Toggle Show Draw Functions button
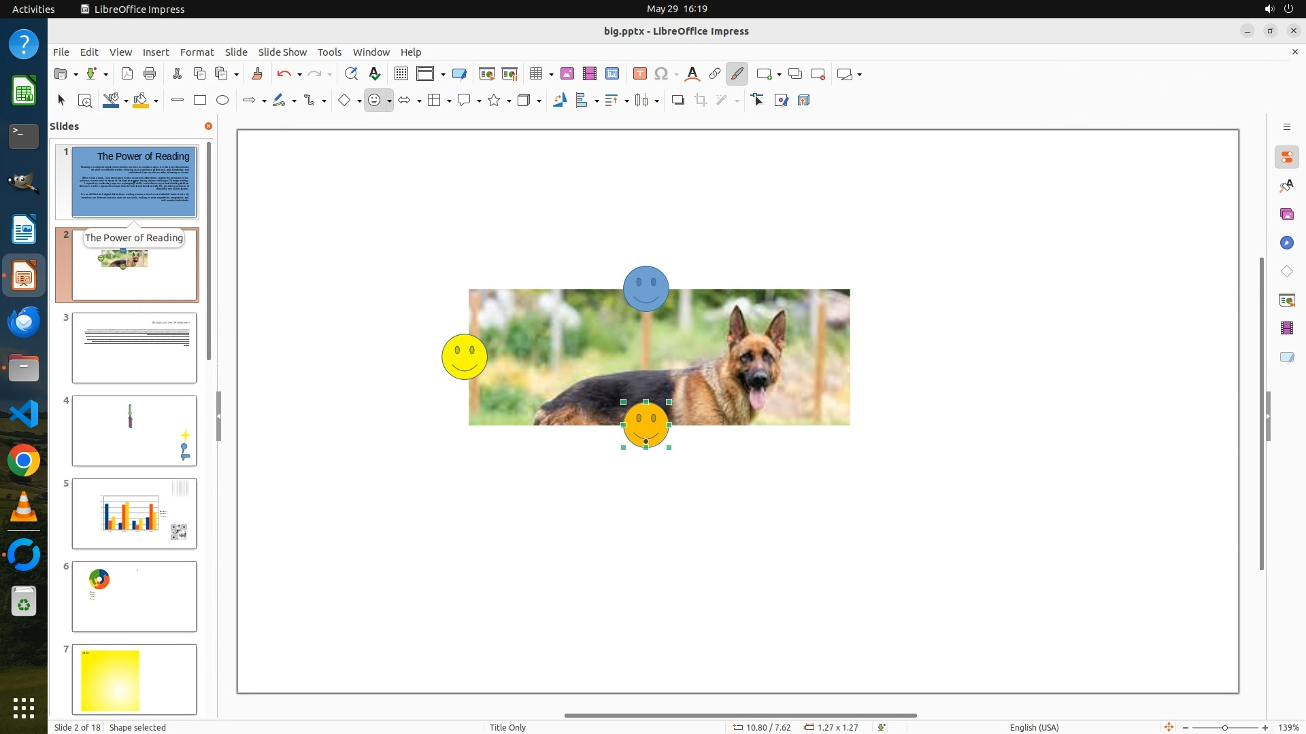 click(737, 74)
